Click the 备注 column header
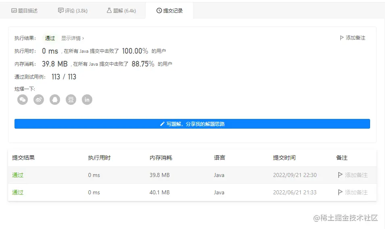The image size is (385, 229). pos(342,158)
